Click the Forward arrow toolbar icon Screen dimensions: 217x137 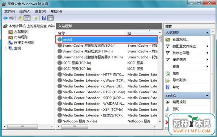[x=12, y=18]
